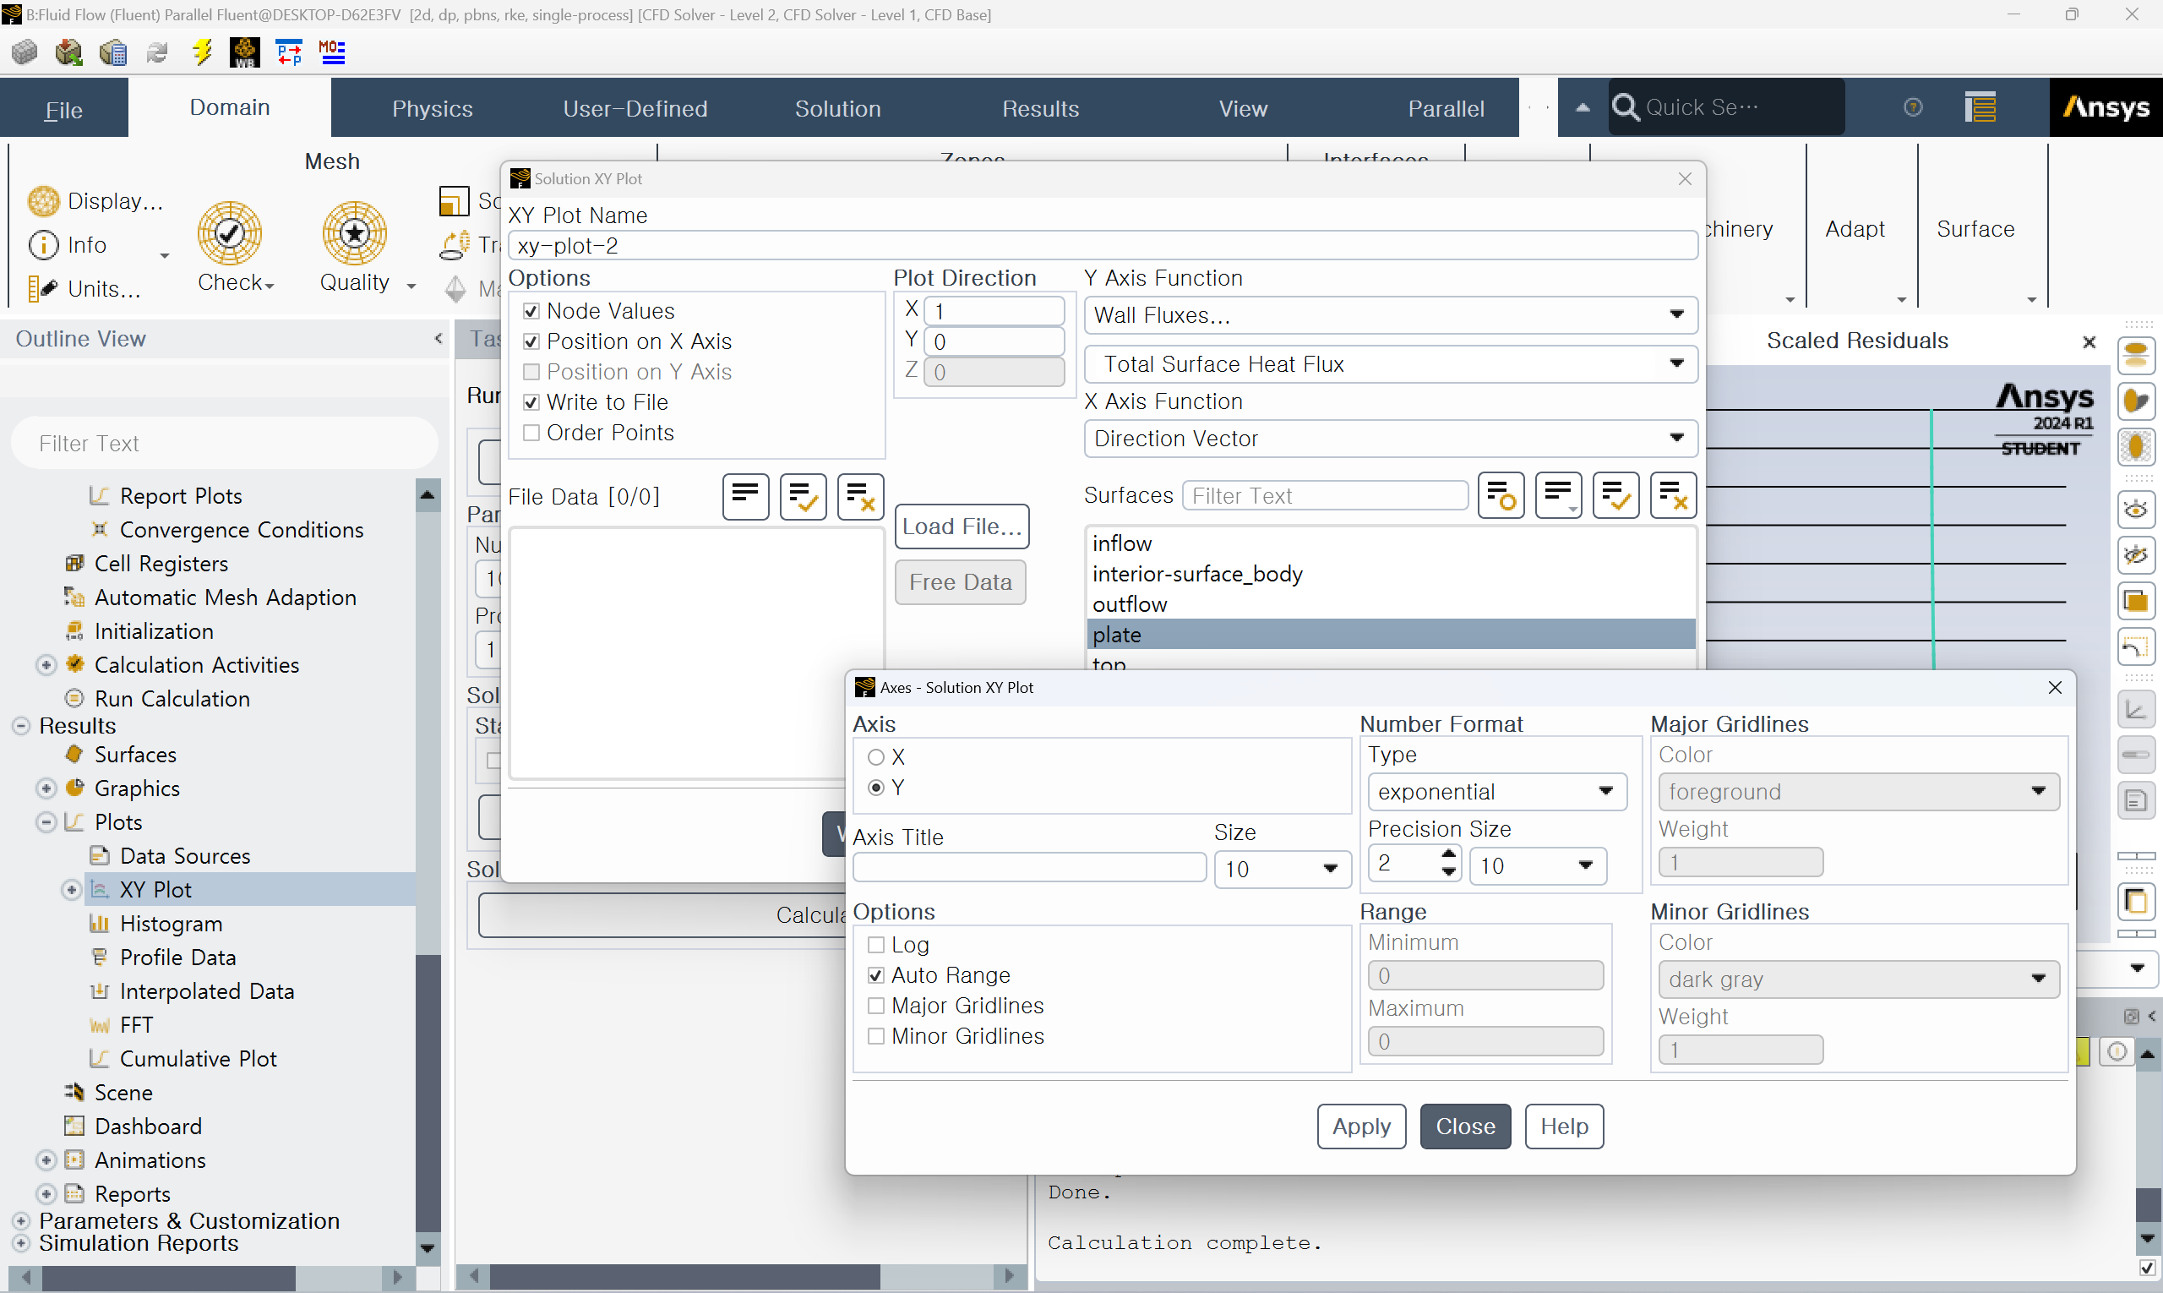The image size is (2163, 1293).
Task: Click the Histogram icon in outline
Action: [101, 924]
